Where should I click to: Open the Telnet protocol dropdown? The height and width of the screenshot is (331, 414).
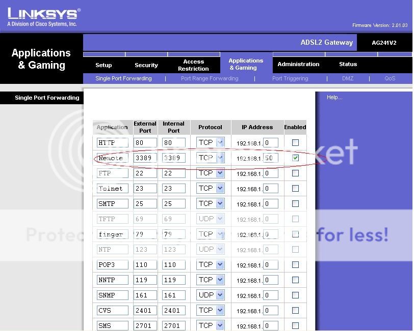point(220,188)
